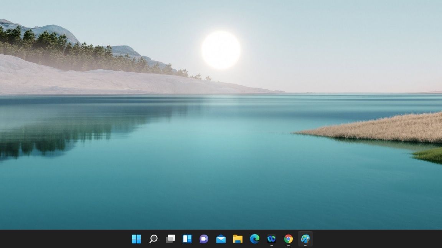Open Task View
Image resolution: width=442 pixels, height=248 pixels.
[170, 239]
